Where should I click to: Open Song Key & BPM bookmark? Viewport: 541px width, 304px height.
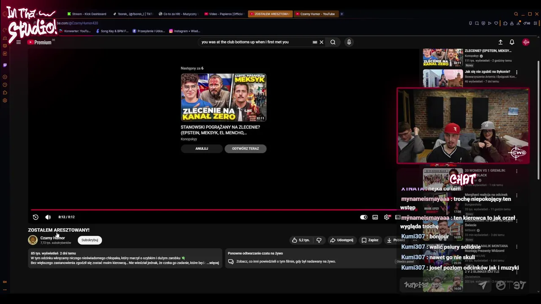point(112,31)
